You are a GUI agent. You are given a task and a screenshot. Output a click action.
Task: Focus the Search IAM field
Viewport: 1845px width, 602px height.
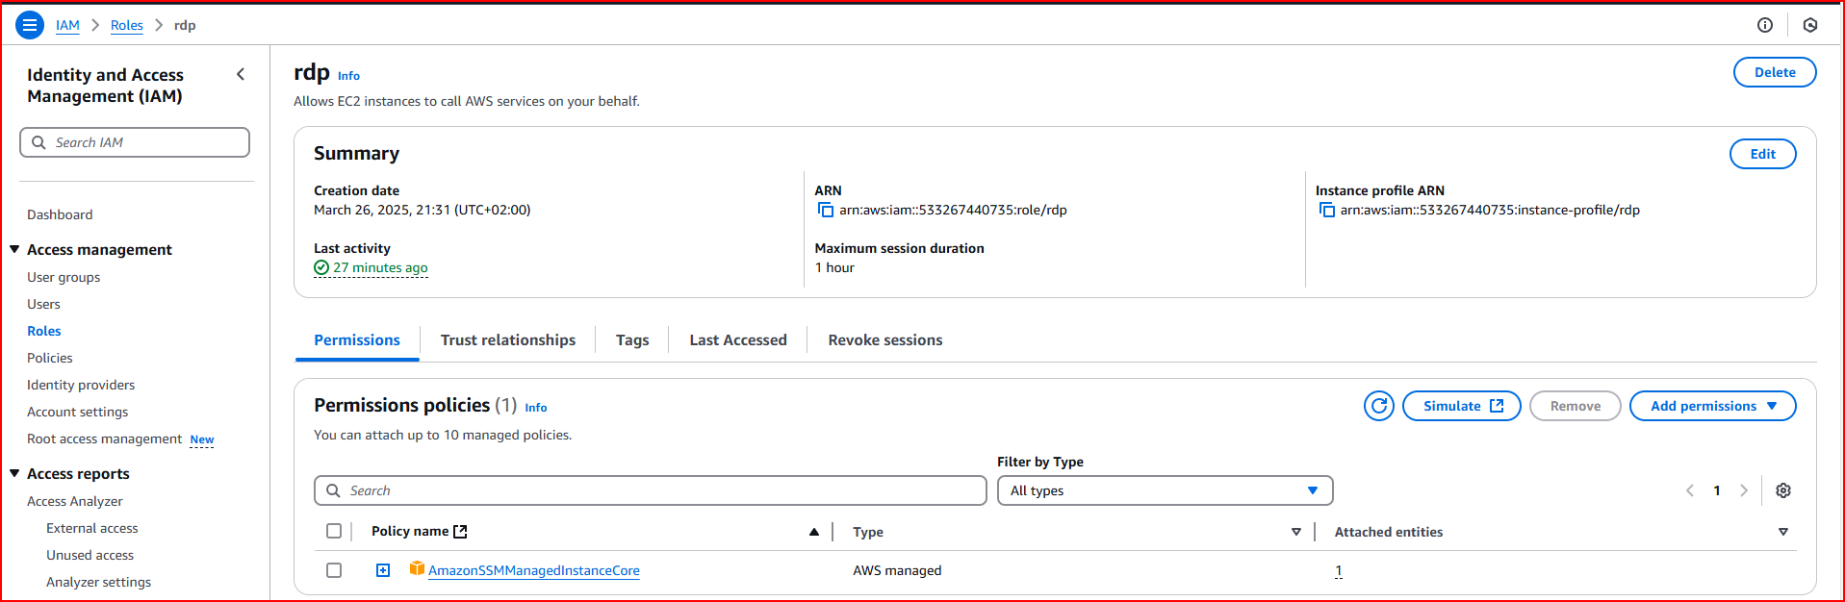(135, 142)
